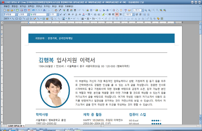The image size is (202, 131).
Task: Click the line color pen swatch
Action: tap(63, 19)
